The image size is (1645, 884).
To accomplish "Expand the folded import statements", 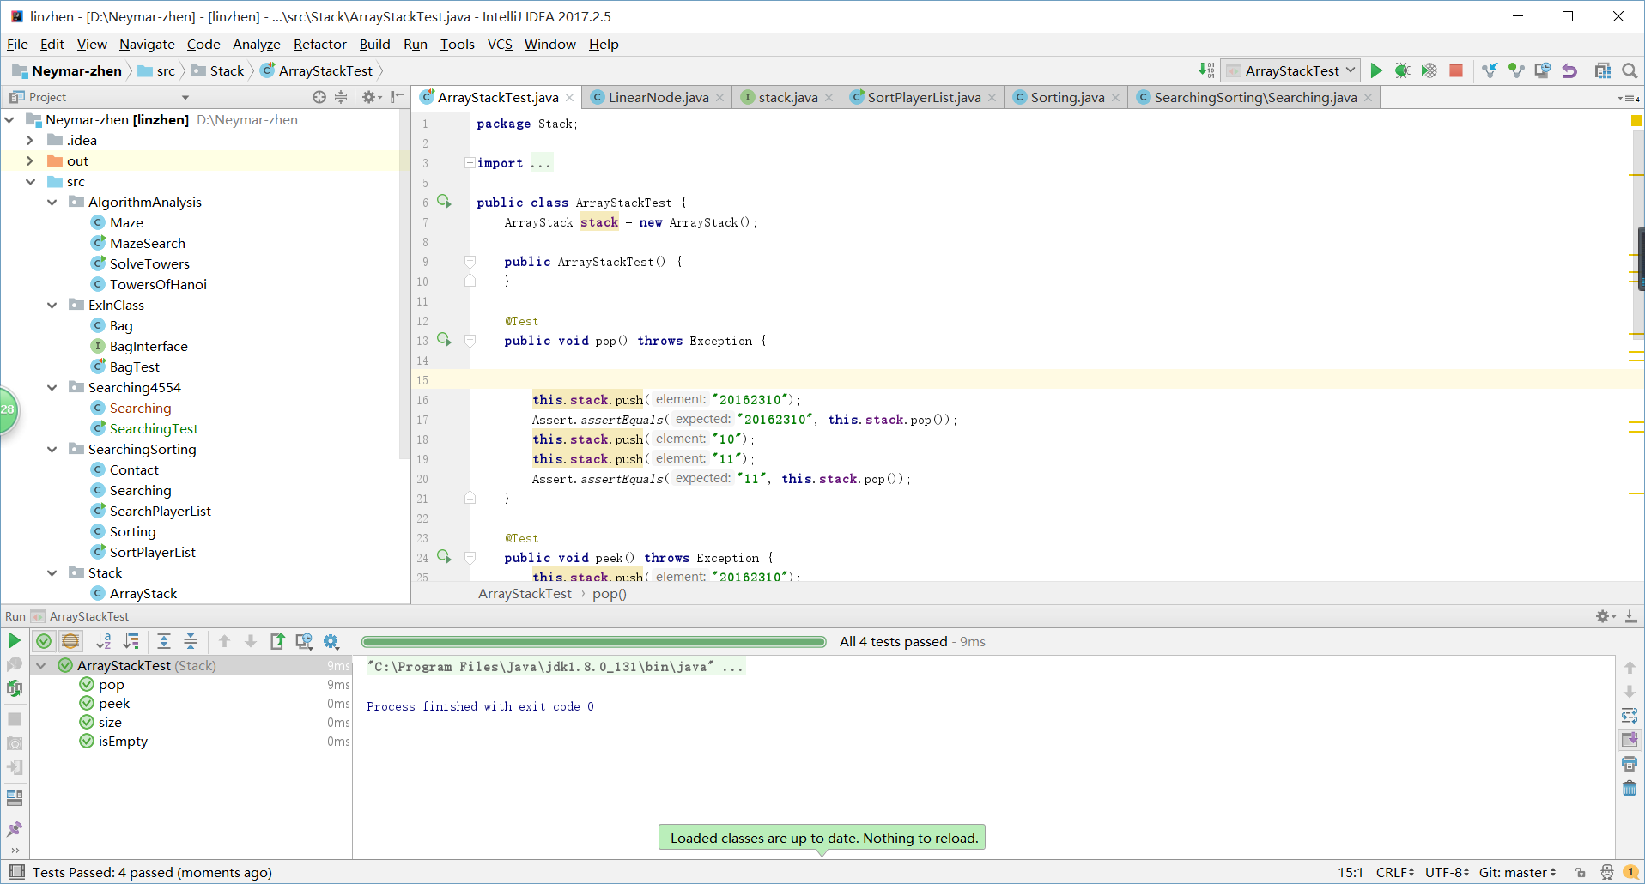I will coord(470,163).
